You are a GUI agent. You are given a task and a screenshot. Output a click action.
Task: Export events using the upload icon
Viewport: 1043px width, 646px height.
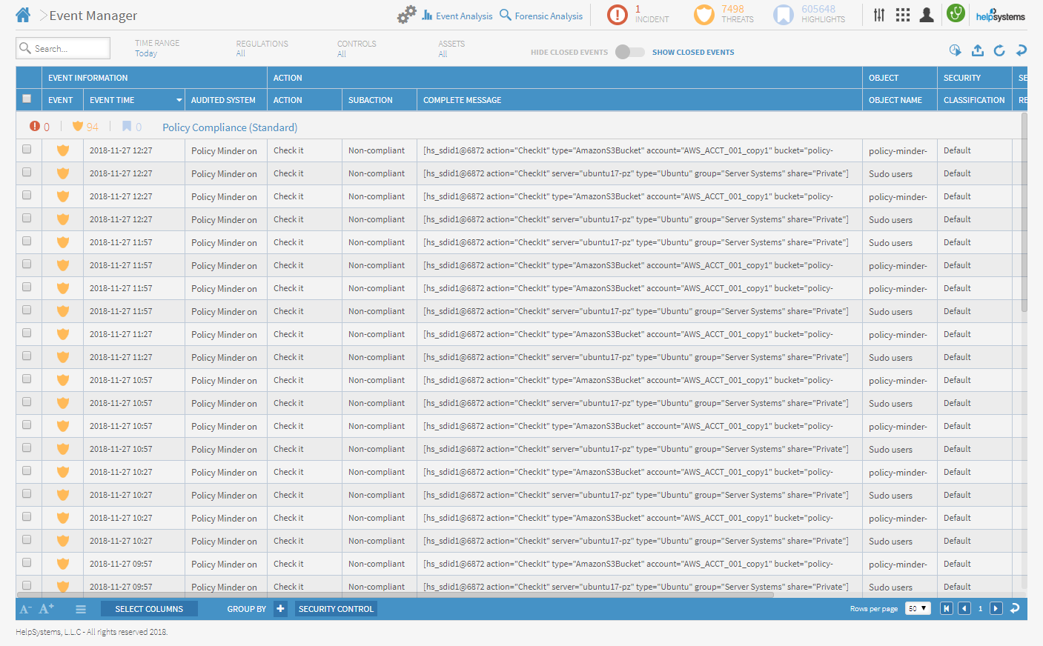978,50
